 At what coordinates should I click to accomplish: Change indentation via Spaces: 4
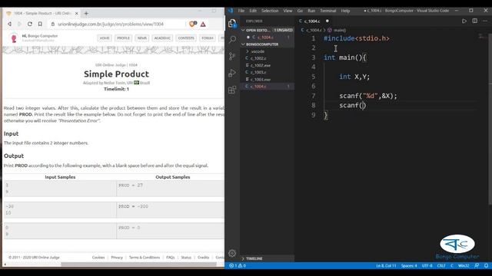[x=409, y=266]
